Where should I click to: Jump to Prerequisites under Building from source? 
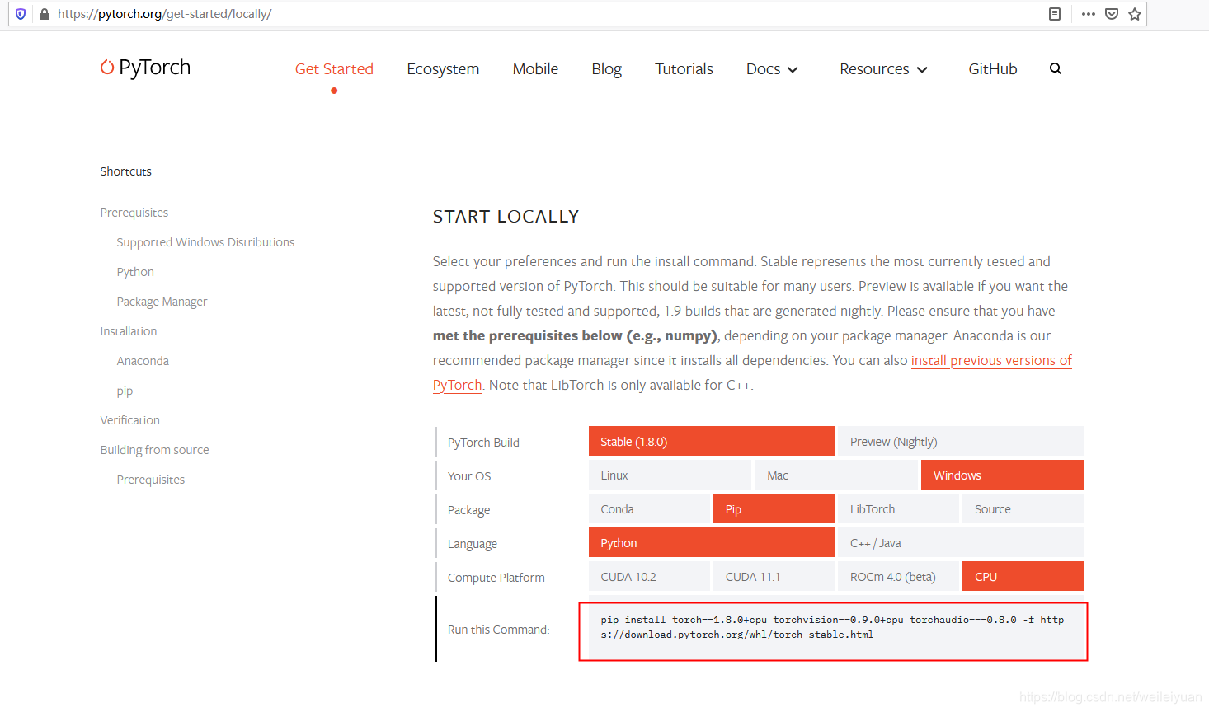point(151,480)
